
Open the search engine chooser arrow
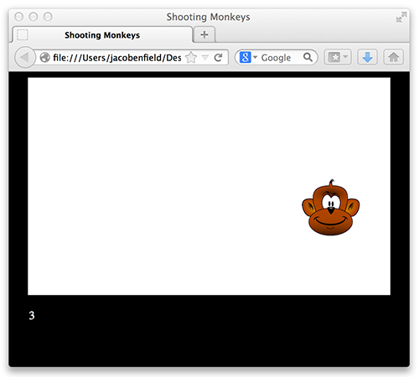click(x=255, y=57)
